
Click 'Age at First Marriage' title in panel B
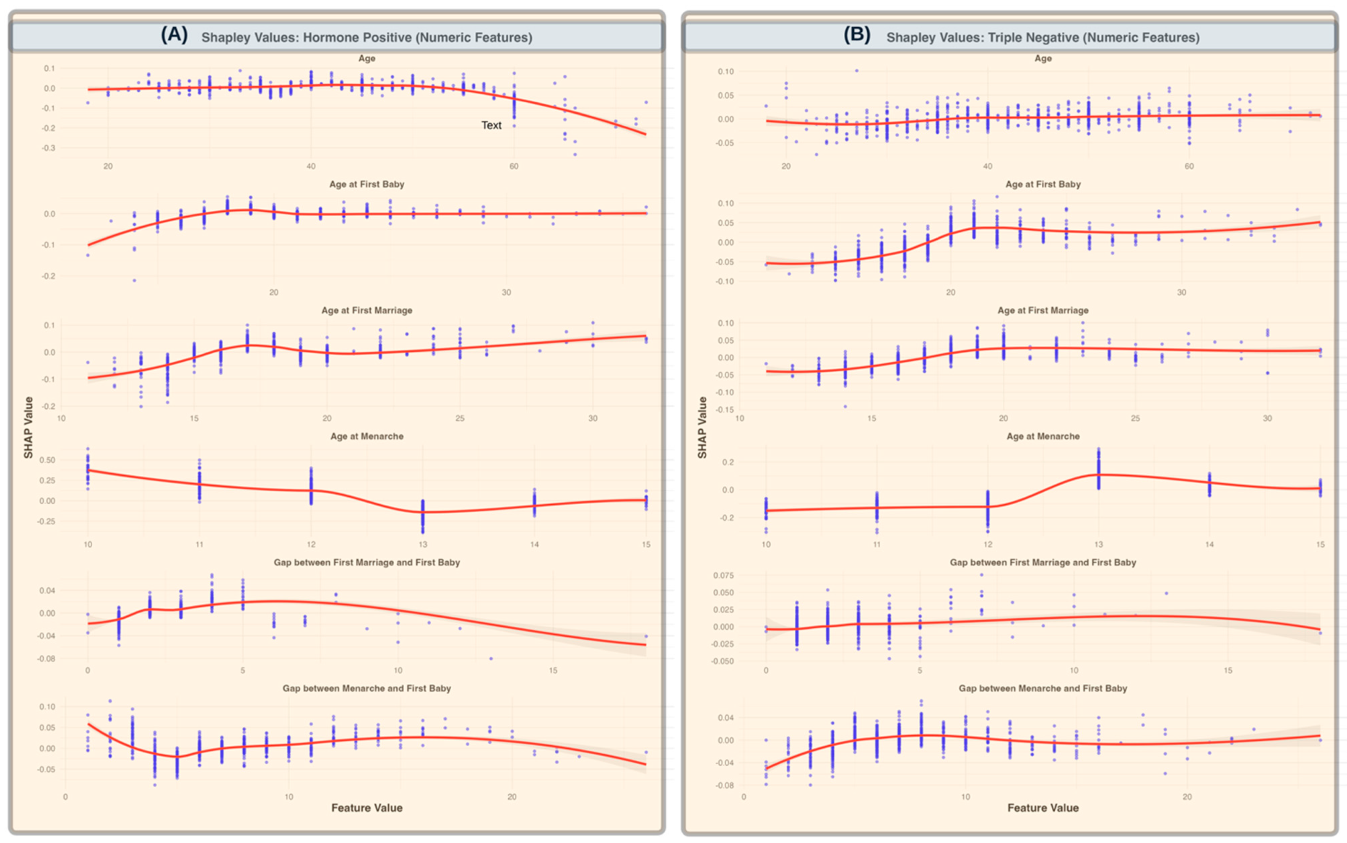point(1043,310)
